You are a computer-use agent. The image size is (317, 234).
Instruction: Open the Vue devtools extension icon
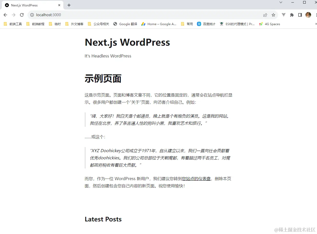(x=283, y=15)
